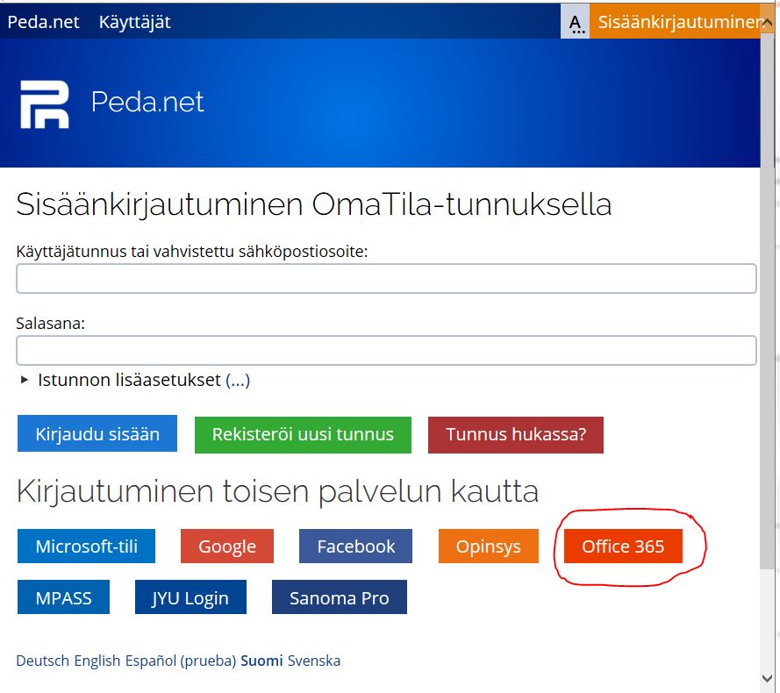Focus the Salasana password field

[386, 350]
